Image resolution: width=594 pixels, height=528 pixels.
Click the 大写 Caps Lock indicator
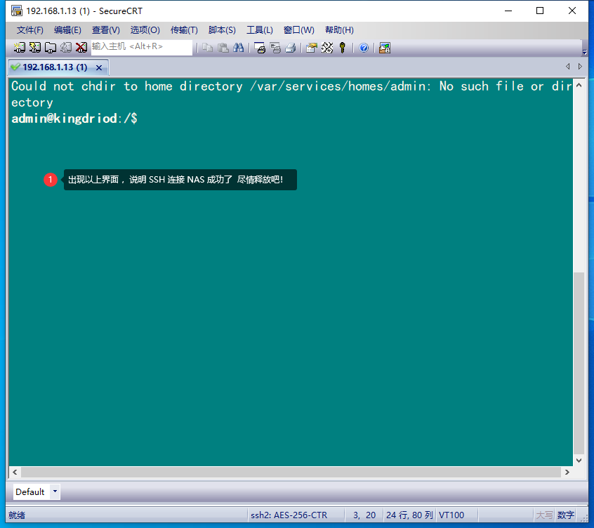pos(544,515)
